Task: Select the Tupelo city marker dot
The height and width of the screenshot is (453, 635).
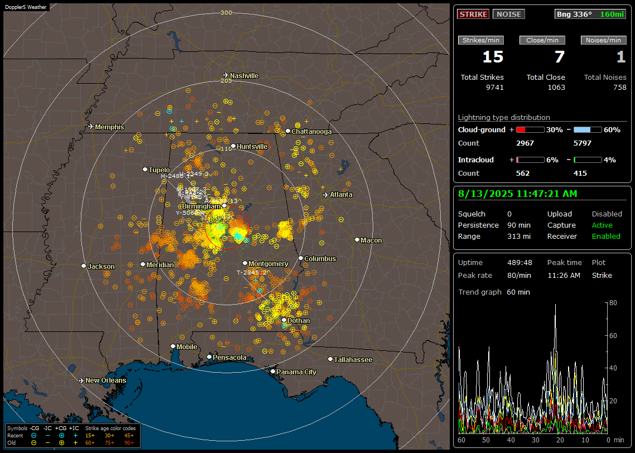Action: [145, 169]
